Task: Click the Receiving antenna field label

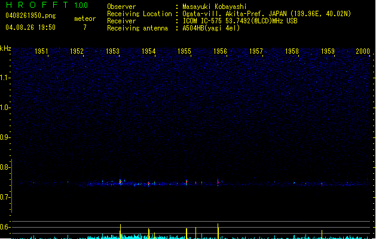Action: [x=137, y=28]
